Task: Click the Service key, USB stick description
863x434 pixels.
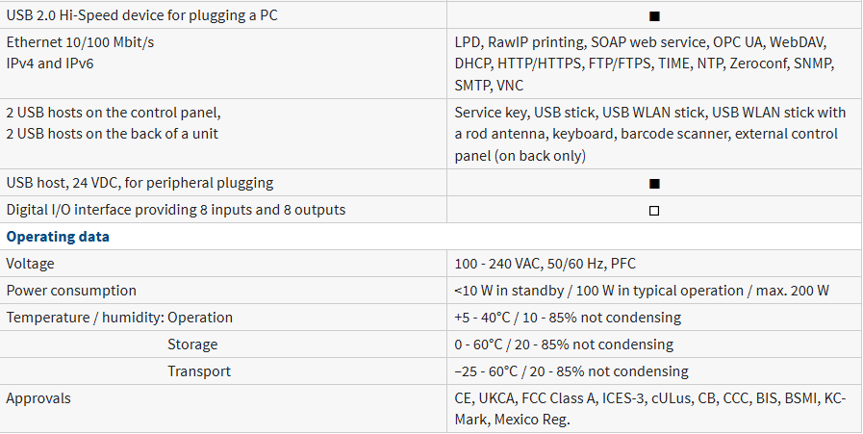Action: point(650,134)
